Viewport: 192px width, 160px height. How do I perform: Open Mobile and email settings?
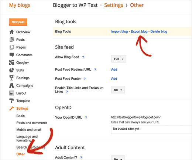coord(29,130)
